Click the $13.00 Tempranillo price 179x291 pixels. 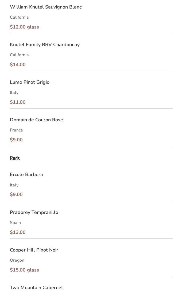(18, 232)
